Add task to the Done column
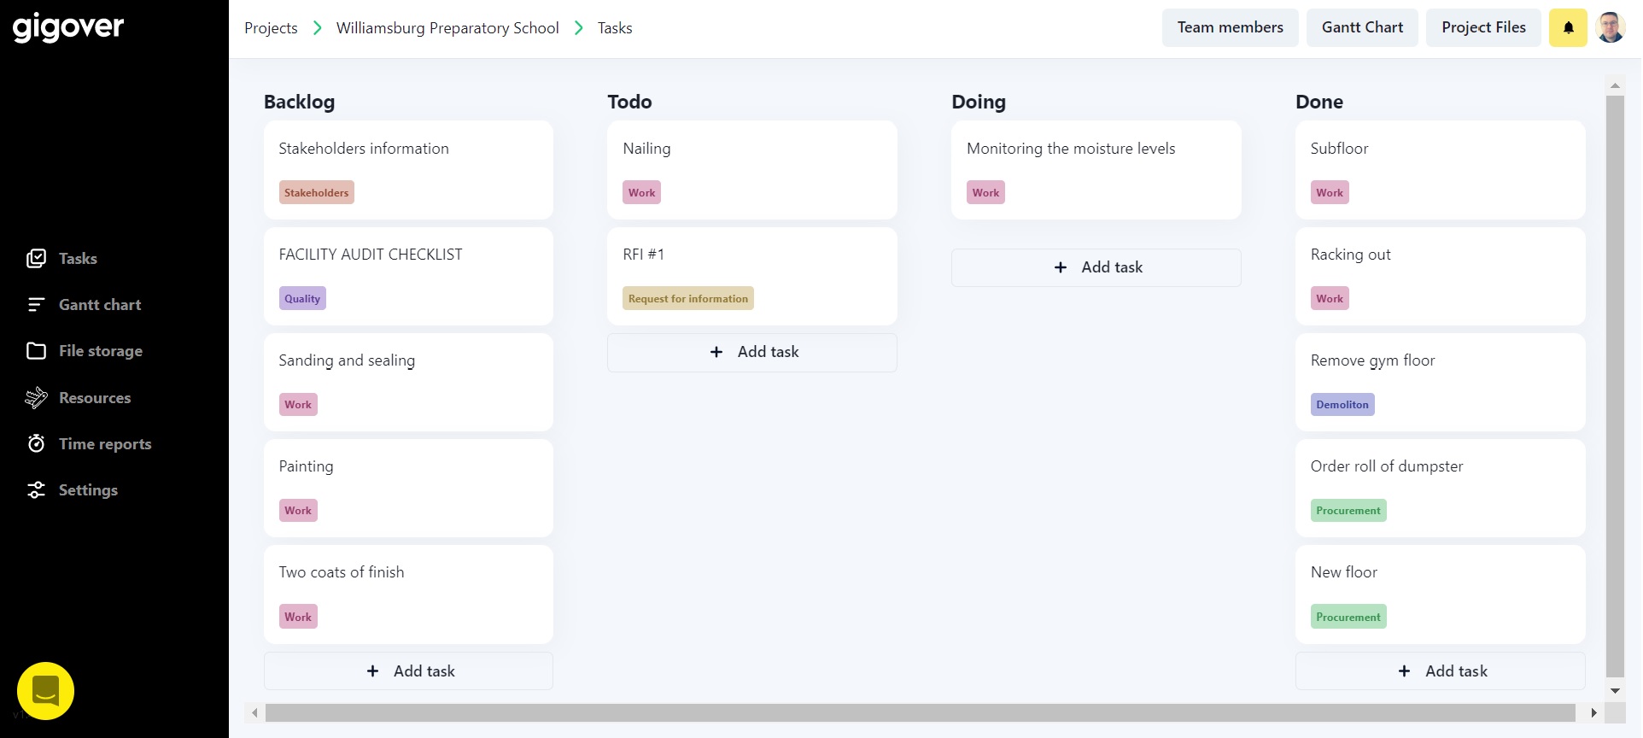Image resolution: width=1643 pixels, height=738 pixels. [x=1440, y=671]
